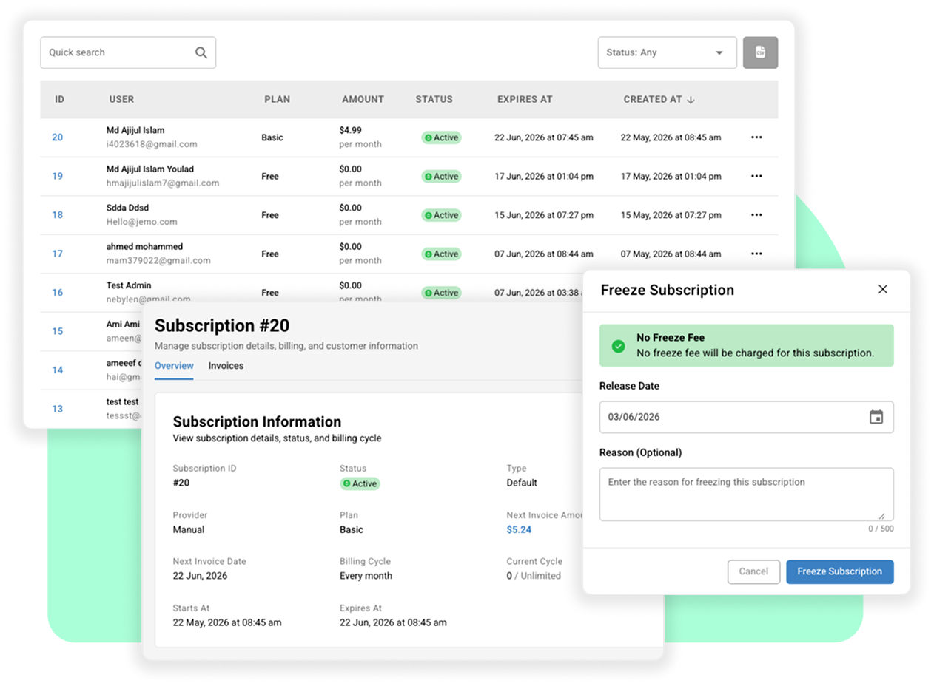
Task: Open subscription ID 17 link
Action: coord(57,254)
